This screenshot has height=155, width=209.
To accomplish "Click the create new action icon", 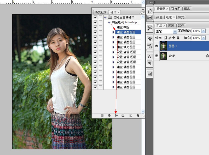I will (131, 115).
